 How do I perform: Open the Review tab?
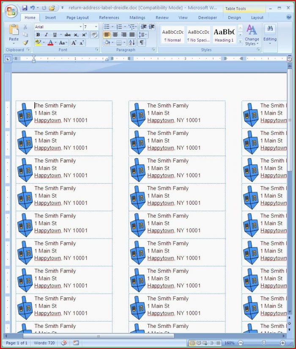pos(162,18)
